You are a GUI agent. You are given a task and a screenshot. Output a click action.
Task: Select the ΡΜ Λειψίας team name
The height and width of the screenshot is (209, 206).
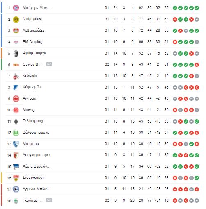click(x=32, y=42)
